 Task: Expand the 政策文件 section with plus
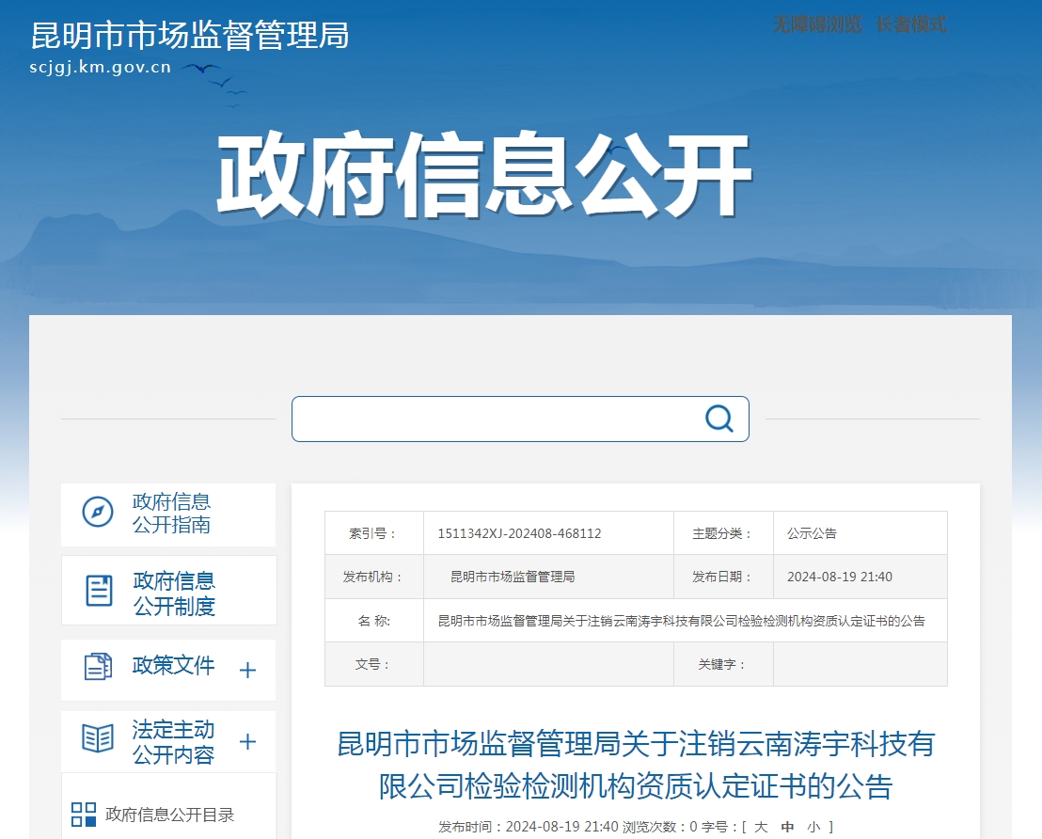(x=247, y=670)
